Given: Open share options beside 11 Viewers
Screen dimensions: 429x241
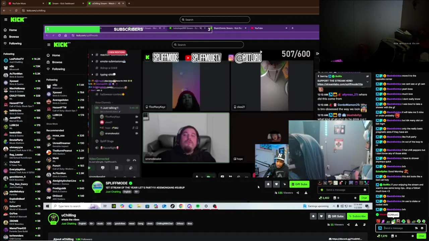Looking at the screenshot, I should pyautogui.click(x=348, y=225).
